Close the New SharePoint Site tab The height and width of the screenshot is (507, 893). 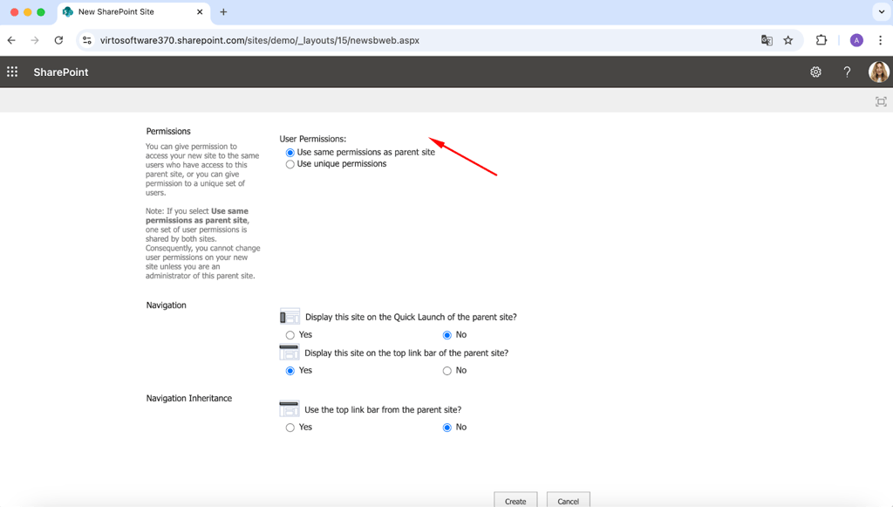click(200, 12)
